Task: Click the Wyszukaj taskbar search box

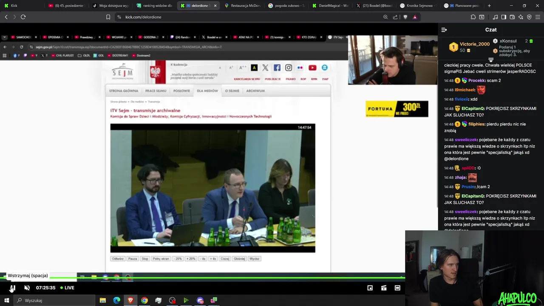Action: click(54, 300)
